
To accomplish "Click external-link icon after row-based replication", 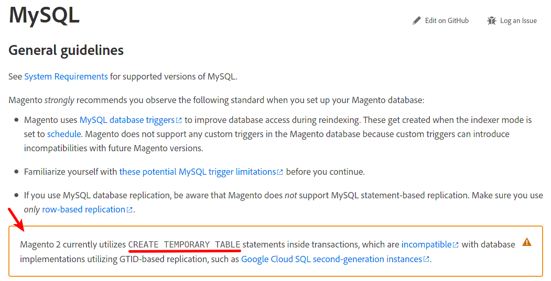I will click(129, 210).
